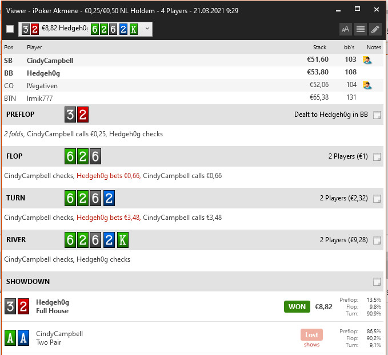This screenshot has width=388, height=355.
Task: Click the grey 6 card on flop
Action: pyautogui.click(x=95, y=156)
